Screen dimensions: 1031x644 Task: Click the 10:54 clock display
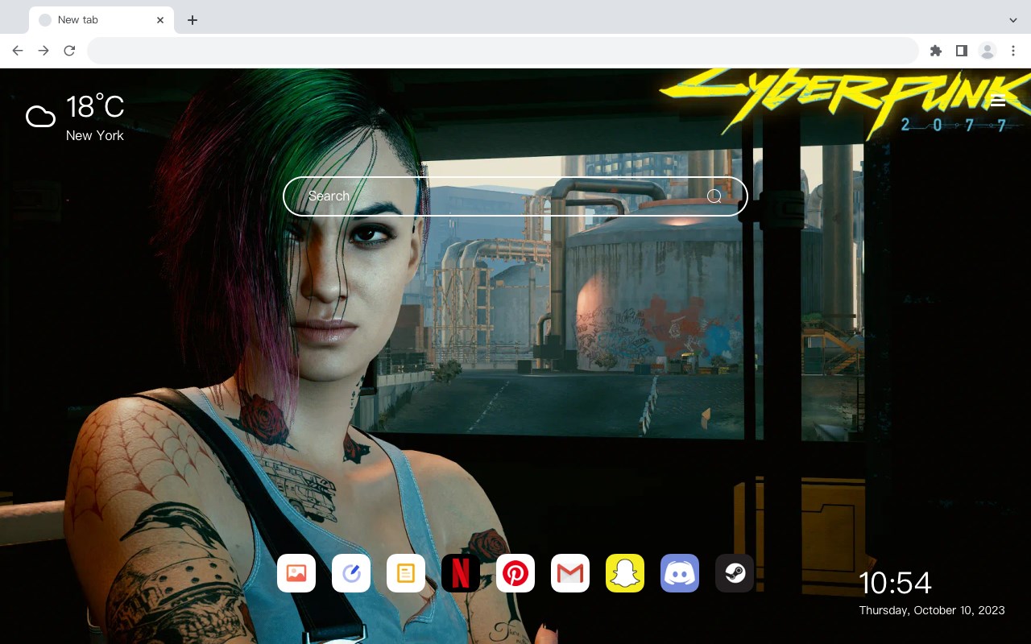point(895,583)
